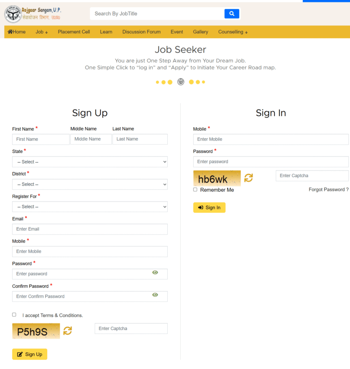The width and height of the screenshot is (350, 369).
Task: Click the hb6wk captcha image
Action: coord(217,178)
